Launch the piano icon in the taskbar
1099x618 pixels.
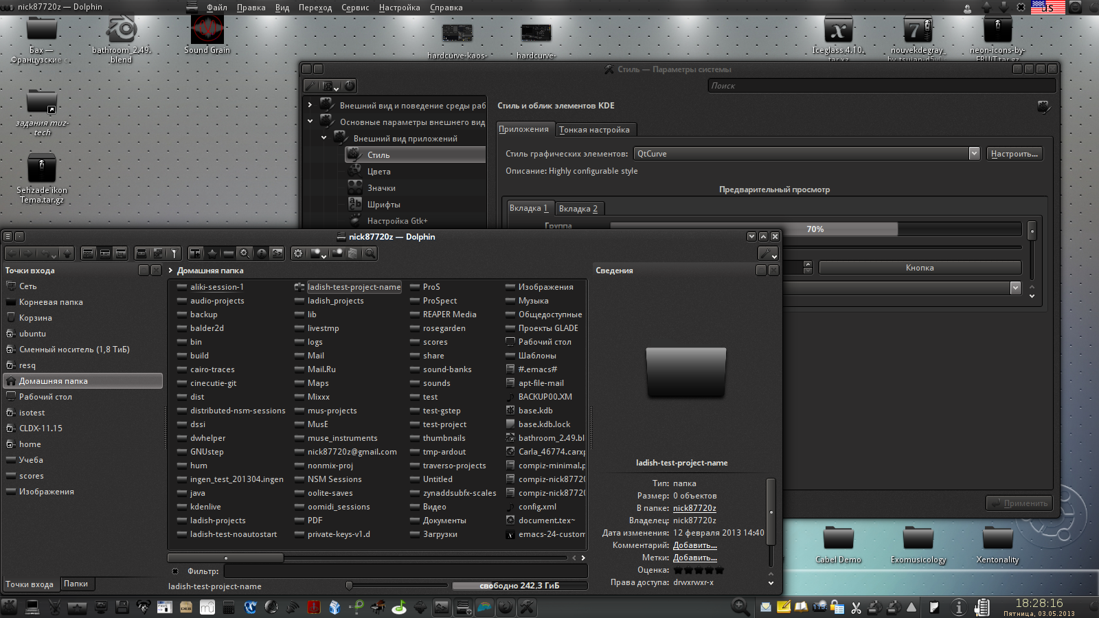click(378, 607)
